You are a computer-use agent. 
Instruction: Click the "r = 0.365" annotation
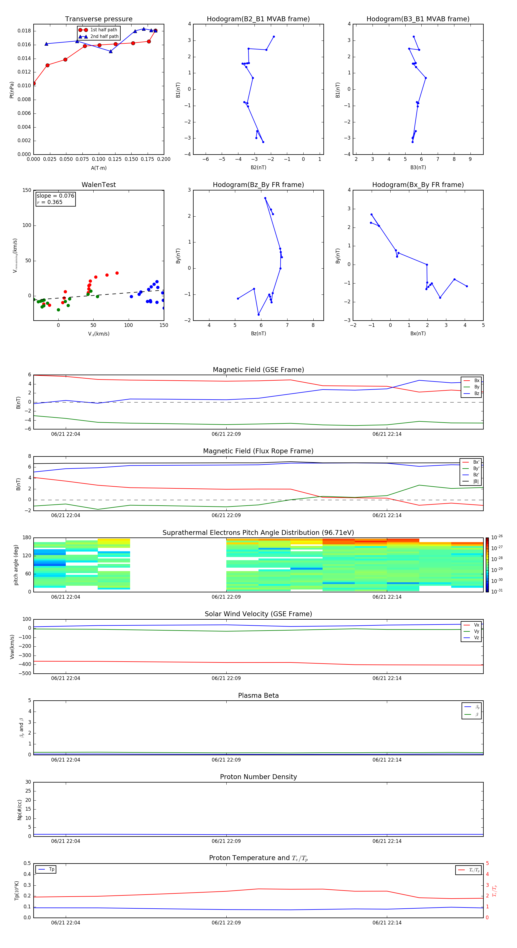click(x=50, y=202)
